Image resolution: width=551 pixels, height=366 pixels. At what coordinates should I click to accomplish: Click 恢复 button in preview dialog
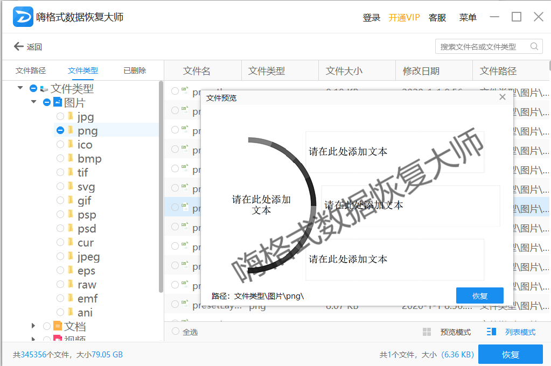(480, 295)
